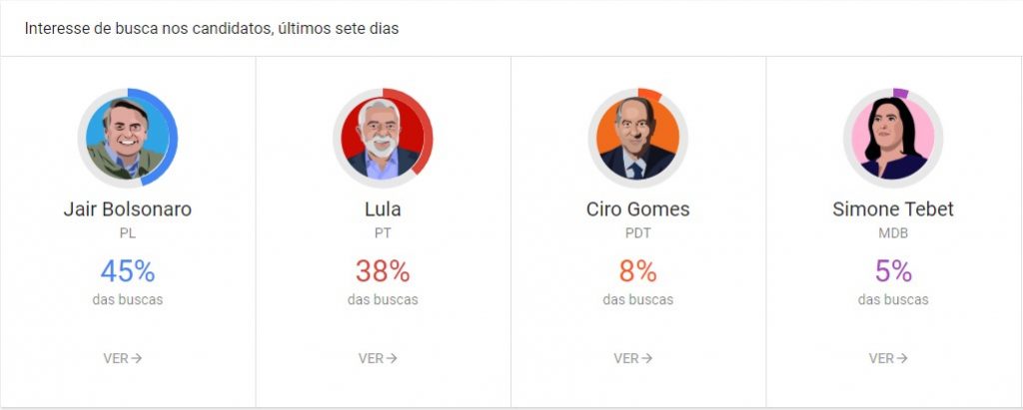Click the PDT party label
The width and height of the screenshot is (1023, 410).
(637, 233)
